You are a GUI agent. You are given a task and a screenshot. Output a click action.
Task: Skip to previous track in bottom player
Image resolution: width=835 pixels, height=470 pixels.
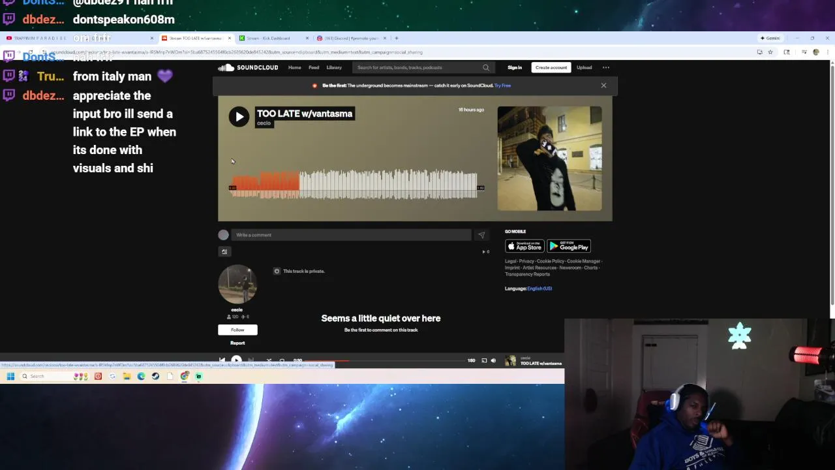[222, 360]
